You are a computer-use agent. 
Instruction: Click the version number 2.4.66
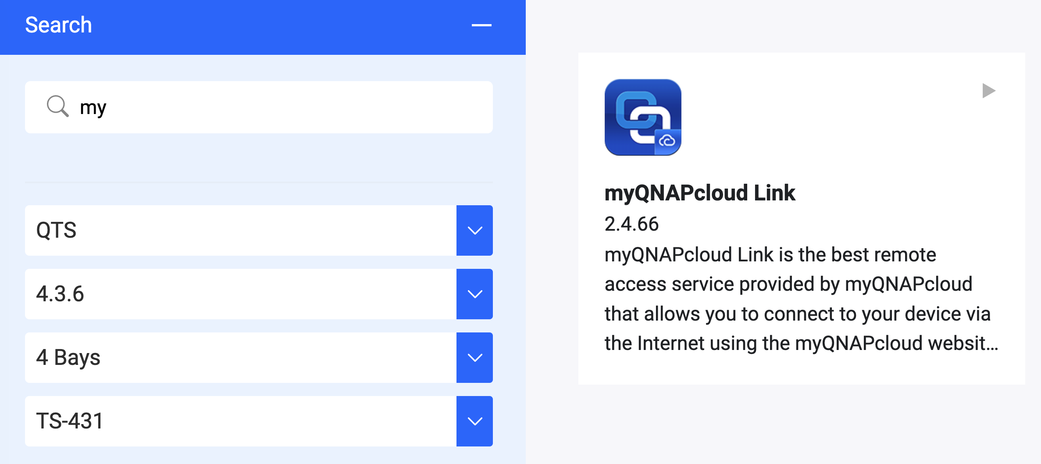click(x=631, y=224)
